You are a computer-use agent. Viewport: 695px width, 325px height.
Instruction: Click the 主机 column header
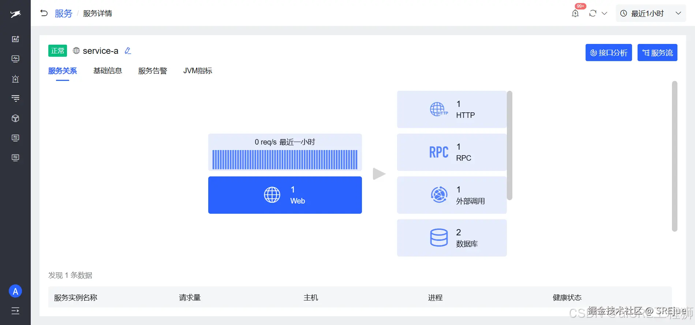click(x=311, y=298)
